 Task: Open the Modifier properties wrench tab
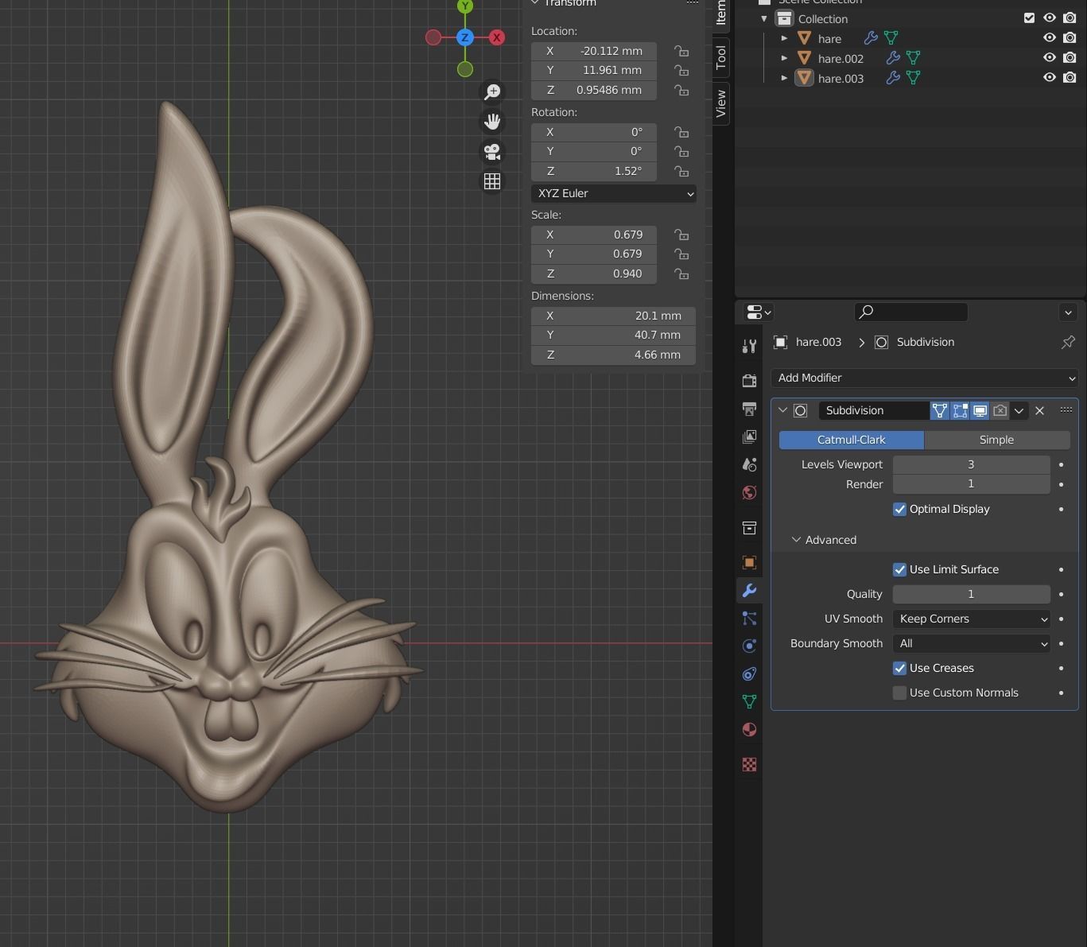[749, 590]
